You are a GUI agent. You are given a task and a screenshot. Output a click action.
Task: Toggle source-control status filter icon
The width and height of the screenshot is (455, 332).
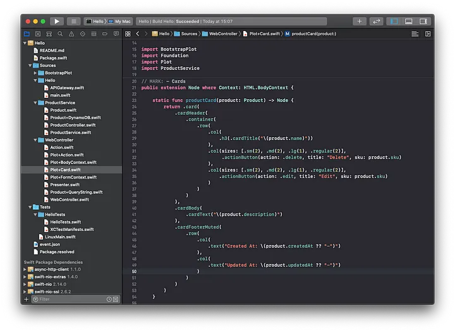pyautogui.click(x=116, y=299)
